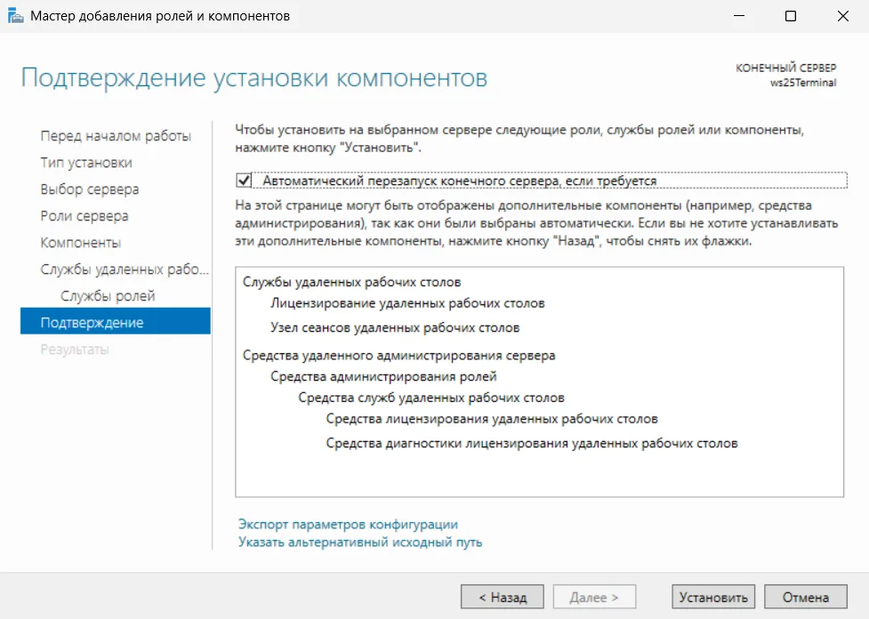Open 'Указать альтернативный исходный путь' link
This screenshot has height=619, width=869.
[360, 542]
